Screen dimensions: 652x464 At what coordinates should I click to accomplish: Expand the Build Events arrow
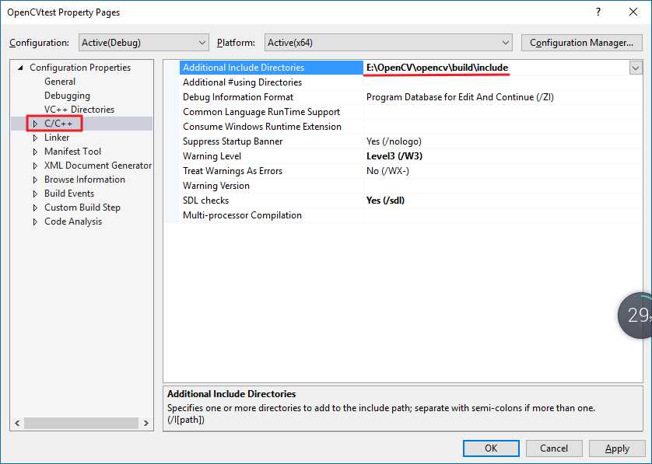[35, 194]
